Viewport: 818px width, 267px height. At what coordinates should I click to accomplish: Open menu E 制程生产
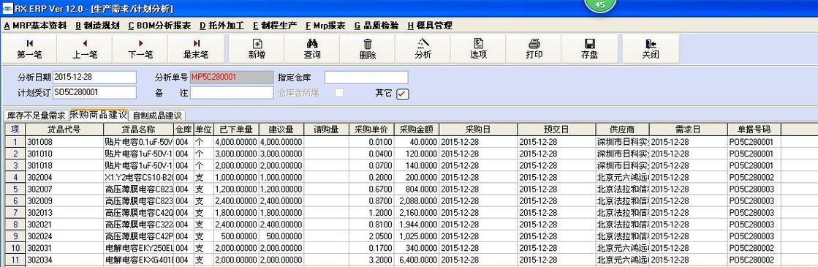click(x=275, y=25)
